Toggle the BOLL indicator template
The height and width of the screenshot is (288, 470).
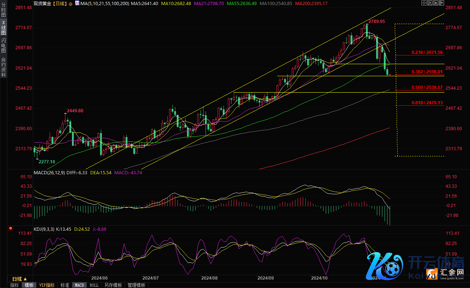pos(94,285)
